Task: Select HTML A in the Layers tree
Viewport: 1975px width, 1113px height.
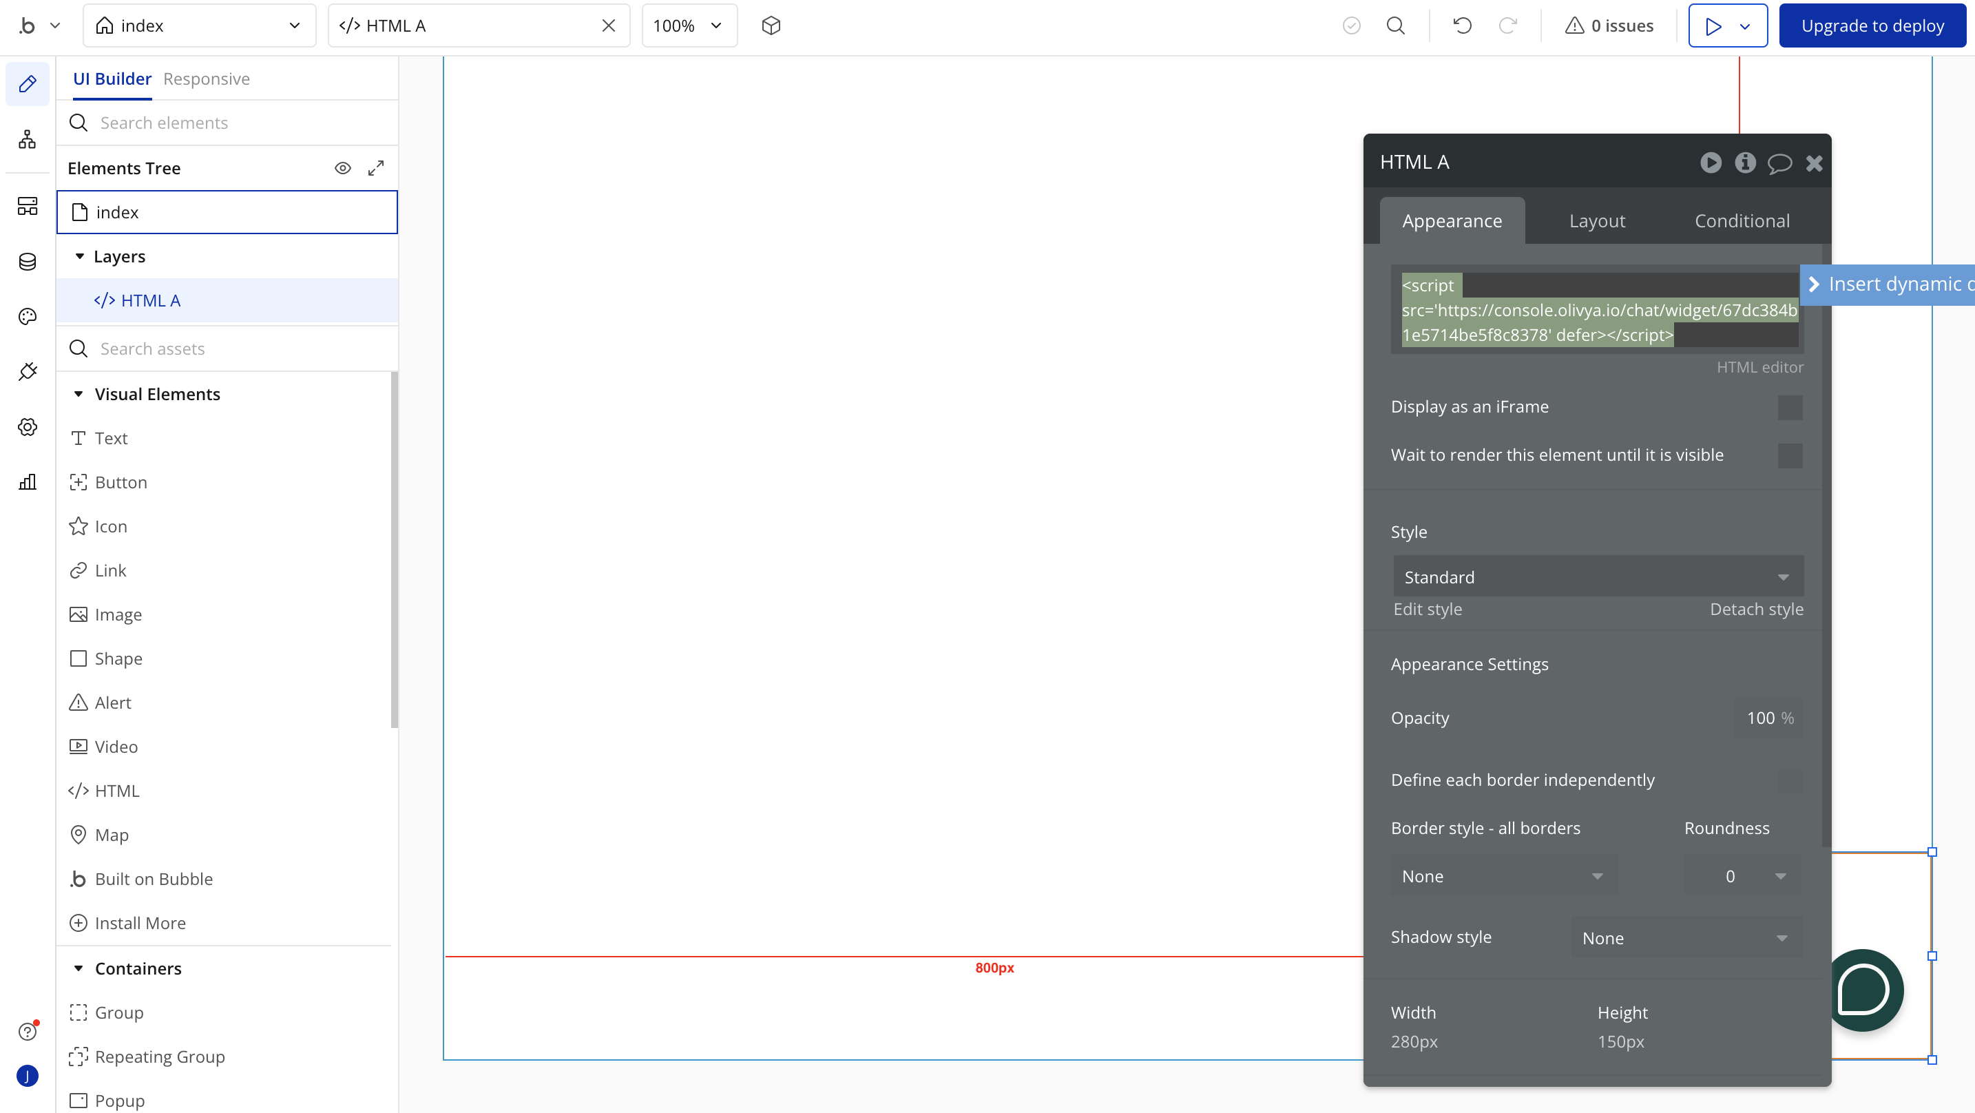Action: coord(227,301)
